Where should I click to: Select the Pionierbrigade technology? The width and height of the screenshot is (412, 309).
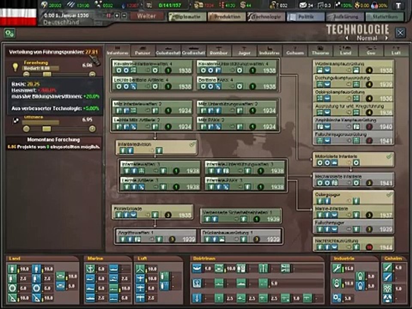pyautogui.click(x=152, y=212)
